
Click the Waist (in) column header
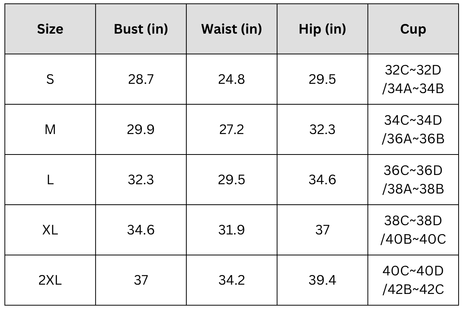click(232, 29)
